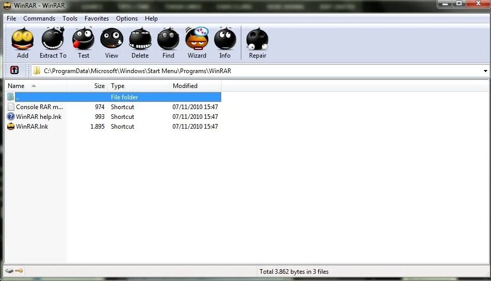Click the WinRAR help.lnk question mark icon
This screenshot has width=491, height=281.
click(11, 117)
